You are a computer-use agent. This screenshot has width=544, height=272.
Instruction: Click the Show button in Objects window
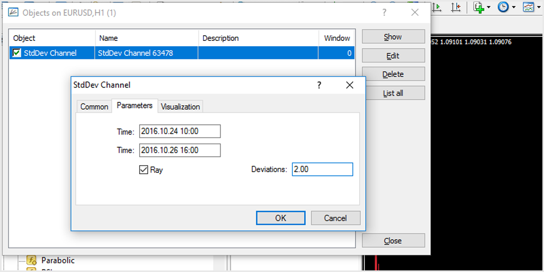tap(393, 37)
